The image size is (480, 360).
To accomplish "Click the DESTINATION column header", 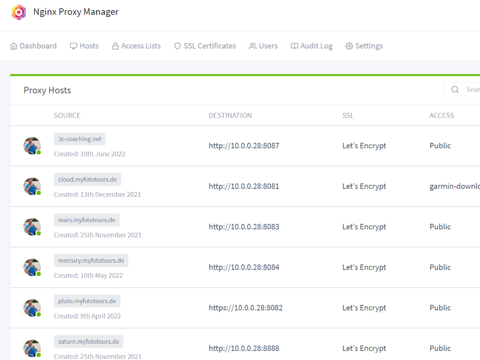I will pyautogui.click(x=230, y=115).
